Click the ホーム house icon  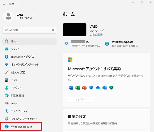click(7, 41)
